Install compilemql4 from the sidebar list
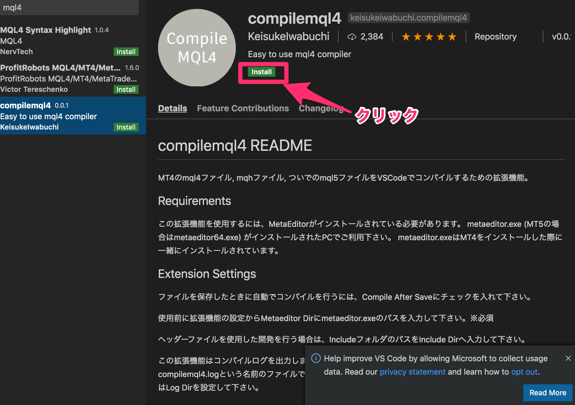575x405 pixels. (126, 127)
